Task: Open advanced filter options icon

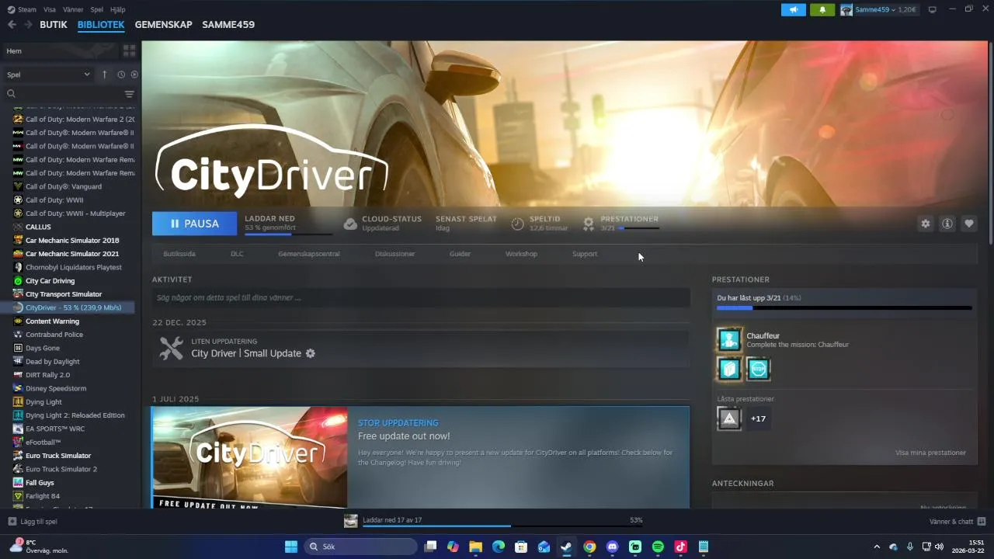Action: [x=130, y=94]
